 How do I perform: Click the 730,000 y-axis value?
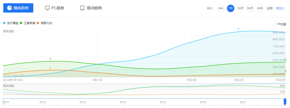[x=278, y=46]
